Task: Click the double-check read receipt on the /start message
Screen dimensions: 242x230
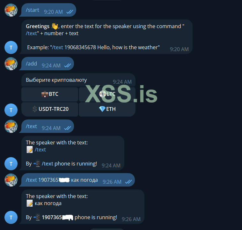Action: click(x=70, y=12)
